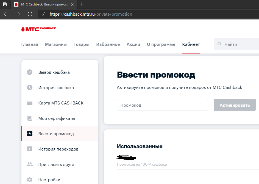
Task: Click the Использованные heading
Action: (140, 146)
